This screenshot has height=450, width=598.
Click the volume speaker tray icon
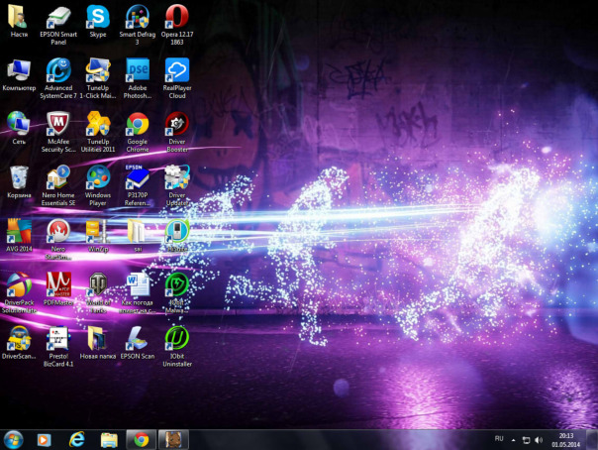point(539,439)
